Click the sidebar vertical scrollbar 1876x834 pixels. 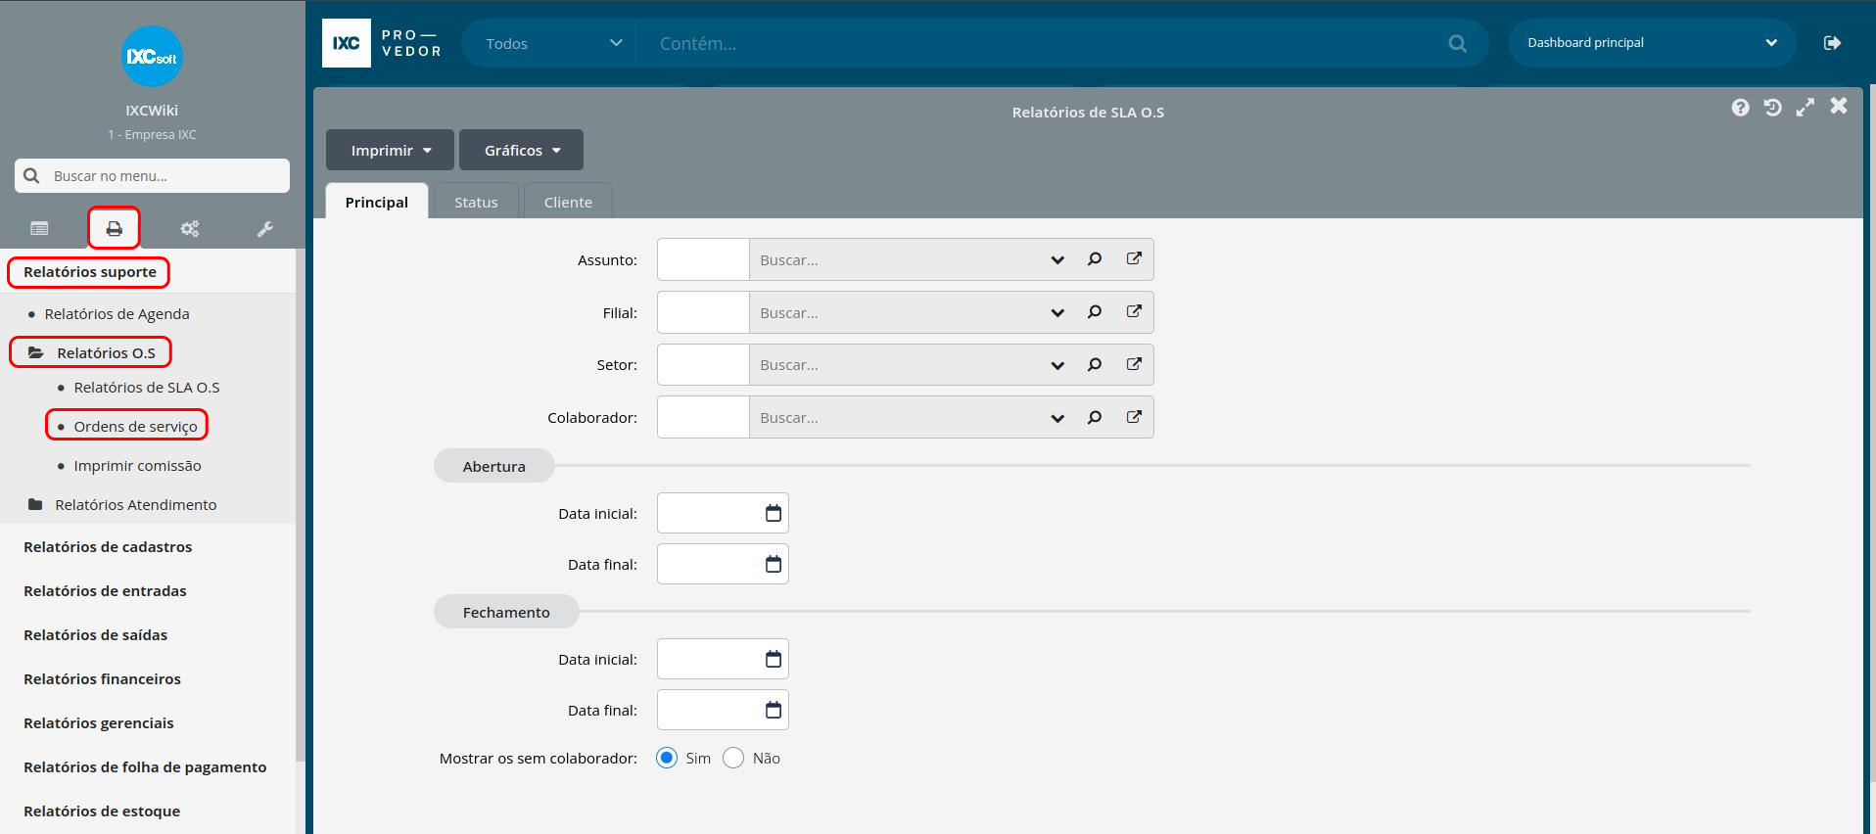pos(301,504)
